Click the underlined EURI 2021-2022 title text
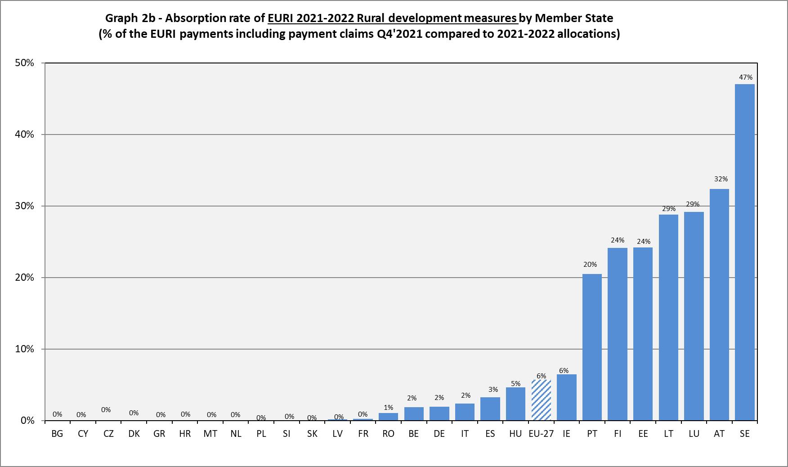Screen dimensions: 788x467 click(392, 18)
